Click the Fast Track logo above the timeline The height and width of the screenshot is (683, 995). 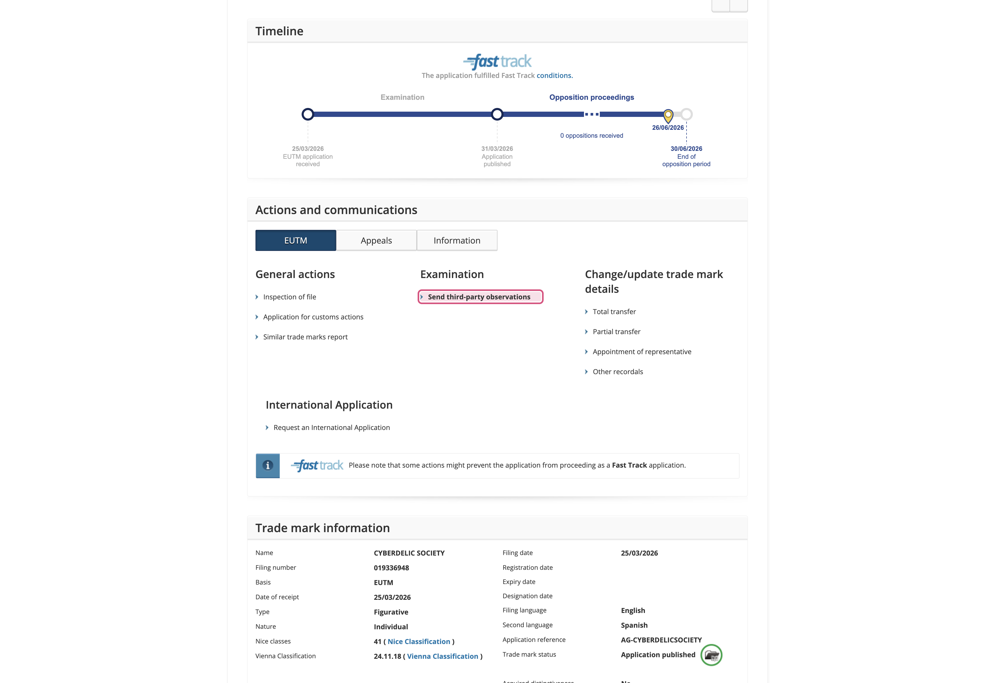coord(497,62)
